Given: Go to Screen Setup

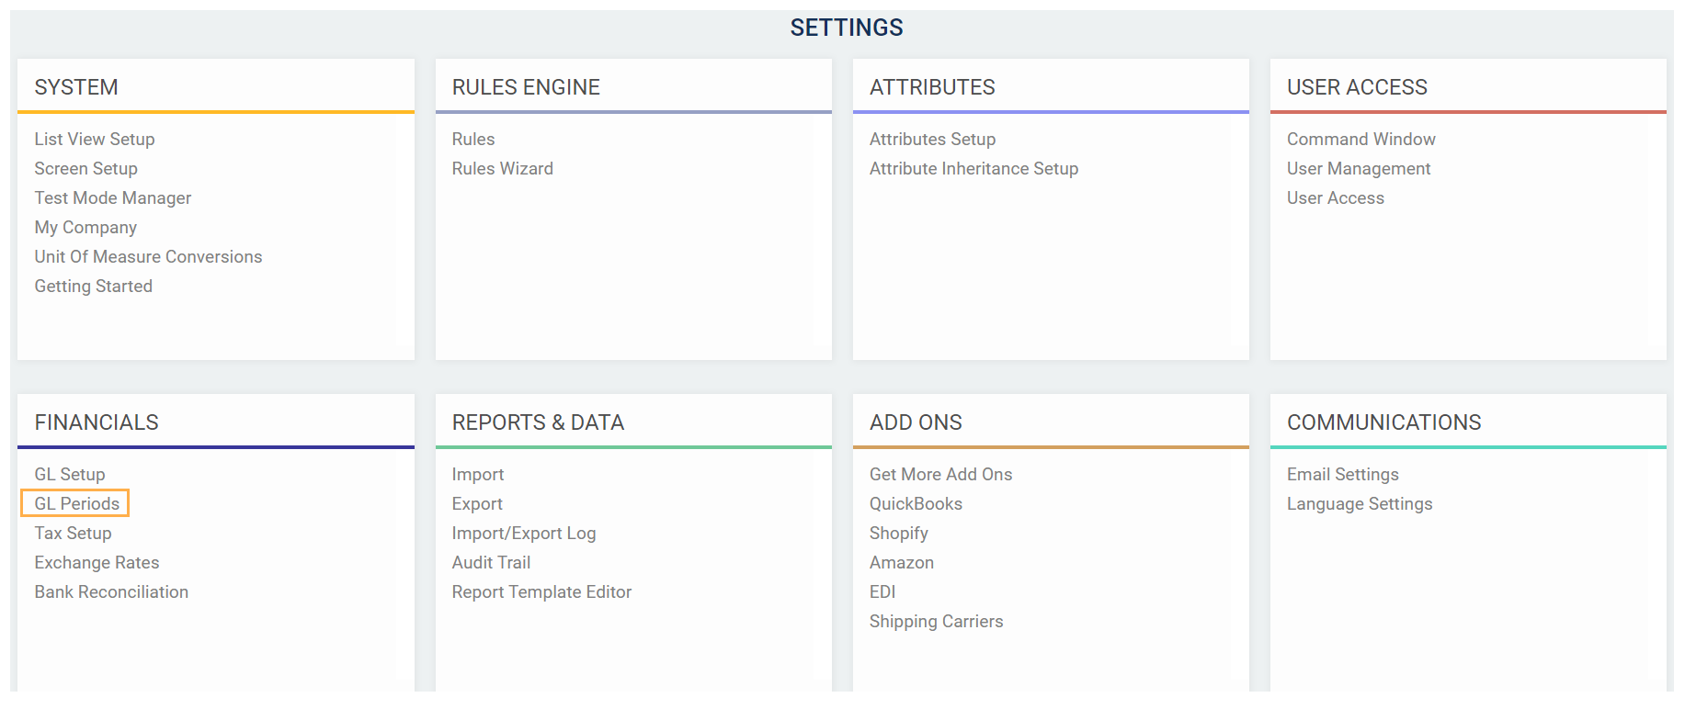Looking at the screenshot, I should pyautogui.click(x=86, y=168).
